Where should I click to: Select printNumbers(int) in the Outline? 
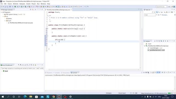156,50
